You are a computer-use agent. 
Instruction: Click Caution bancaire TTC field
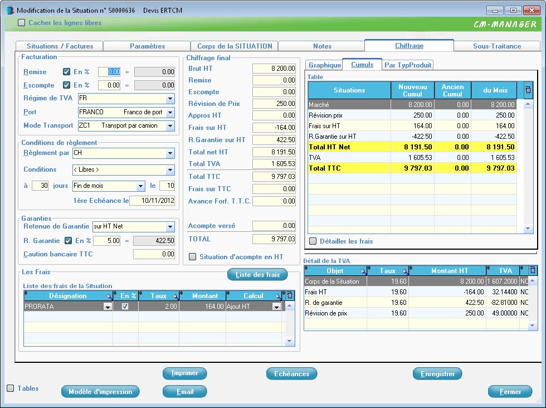click(154, 254)
